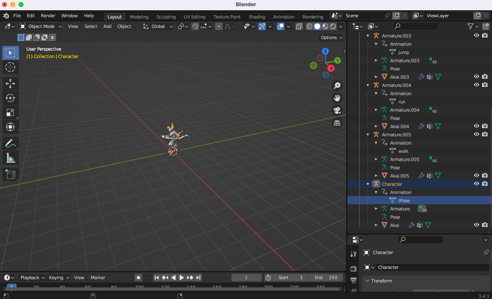Screen dimensions: 492x299
Task: Open the File menu
Action: pyautogui.click(x=17, y=16)
